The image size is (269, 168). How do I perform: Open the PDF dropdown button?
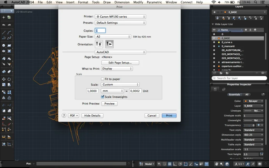(x=74, y=115)
